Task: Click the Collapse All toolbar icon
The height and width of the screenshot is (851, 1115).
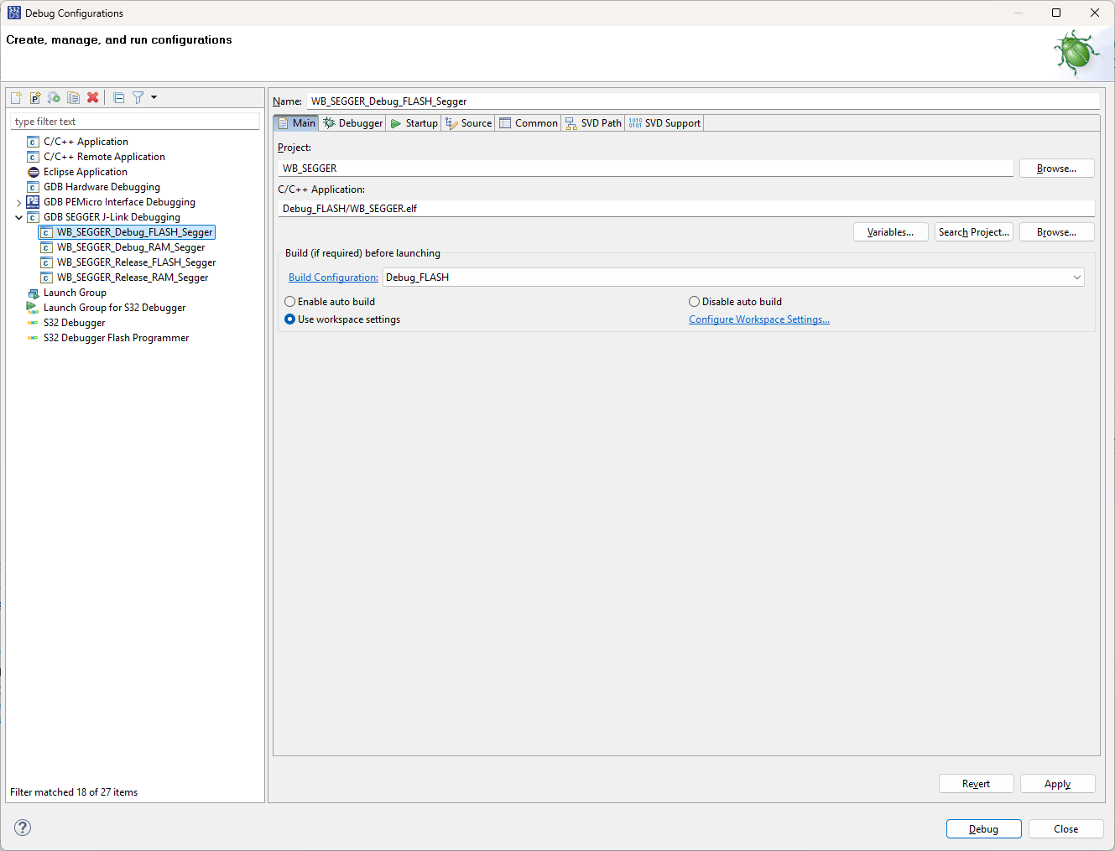Action: coord(118,97)
